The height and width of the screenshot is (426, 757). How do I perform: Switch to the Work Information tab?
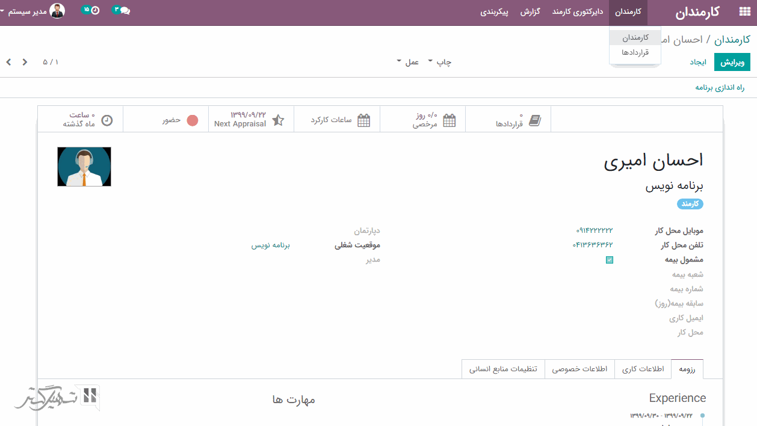point(643,369)
